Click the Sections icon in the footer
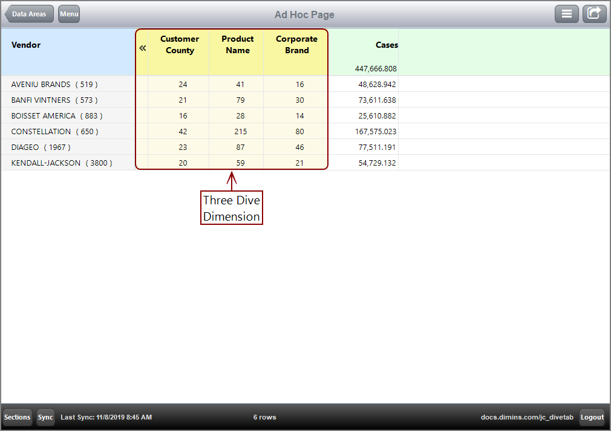Viewport: 611px width, 431px height. click(17, 417)
